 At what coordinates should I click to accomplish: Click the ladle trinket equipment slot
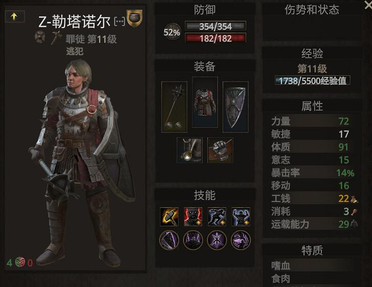click(189, 150)
